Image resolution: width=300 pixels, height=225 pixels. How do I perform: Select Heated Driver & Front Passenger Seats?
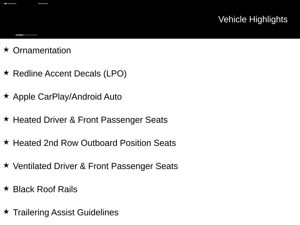click(90, 120)
